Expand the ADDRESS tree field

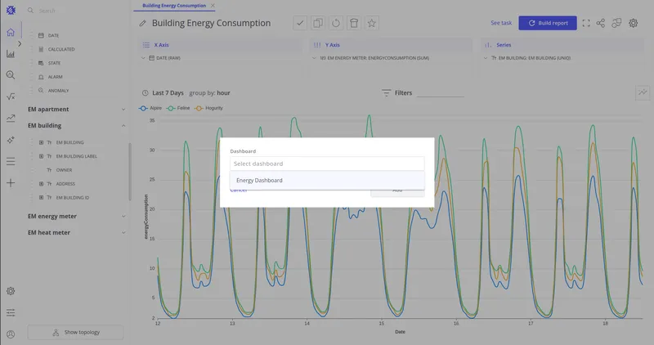tap(41, 184)
